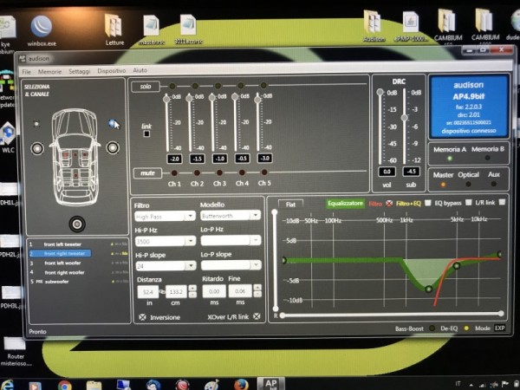
Task: Enable the EQ bypass checkbox
Action: [x=468, y=202]
